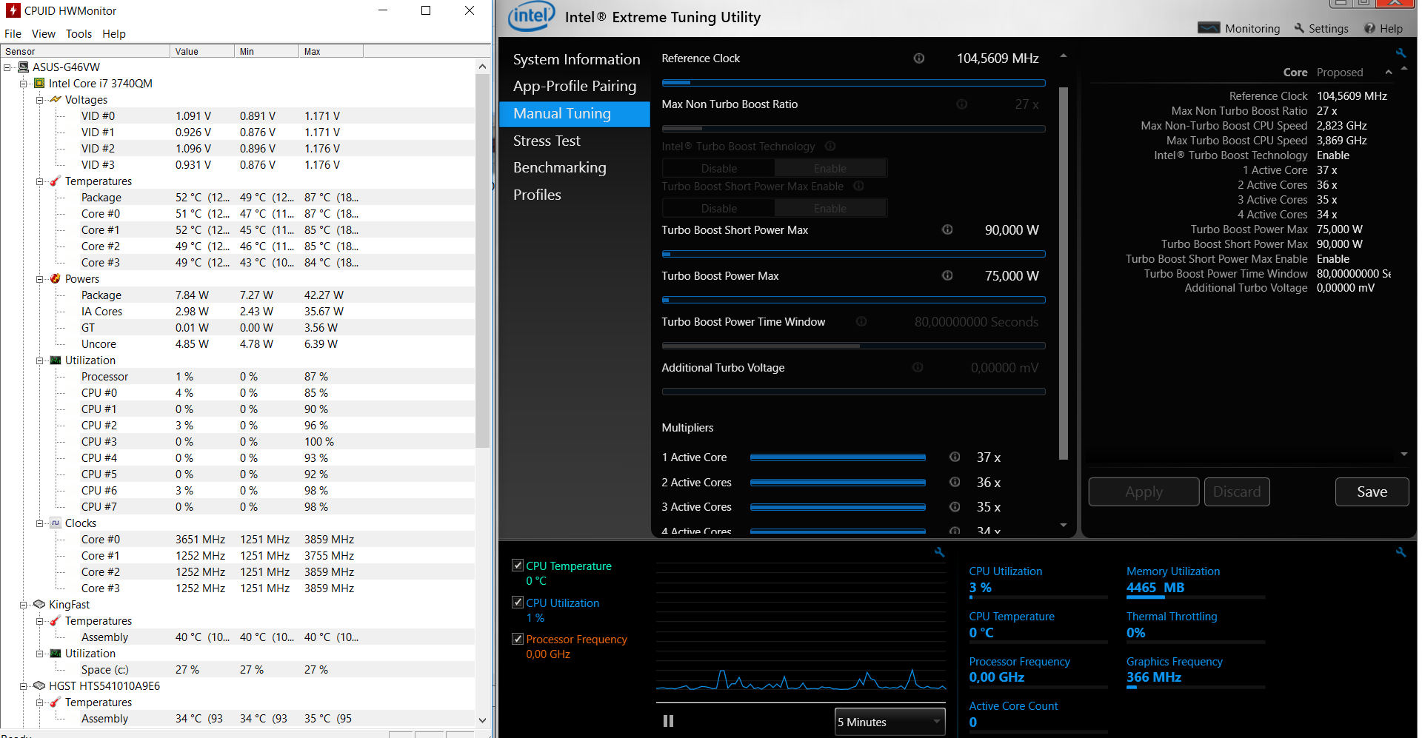Click the Intel logo

click(x=531, y=16)
